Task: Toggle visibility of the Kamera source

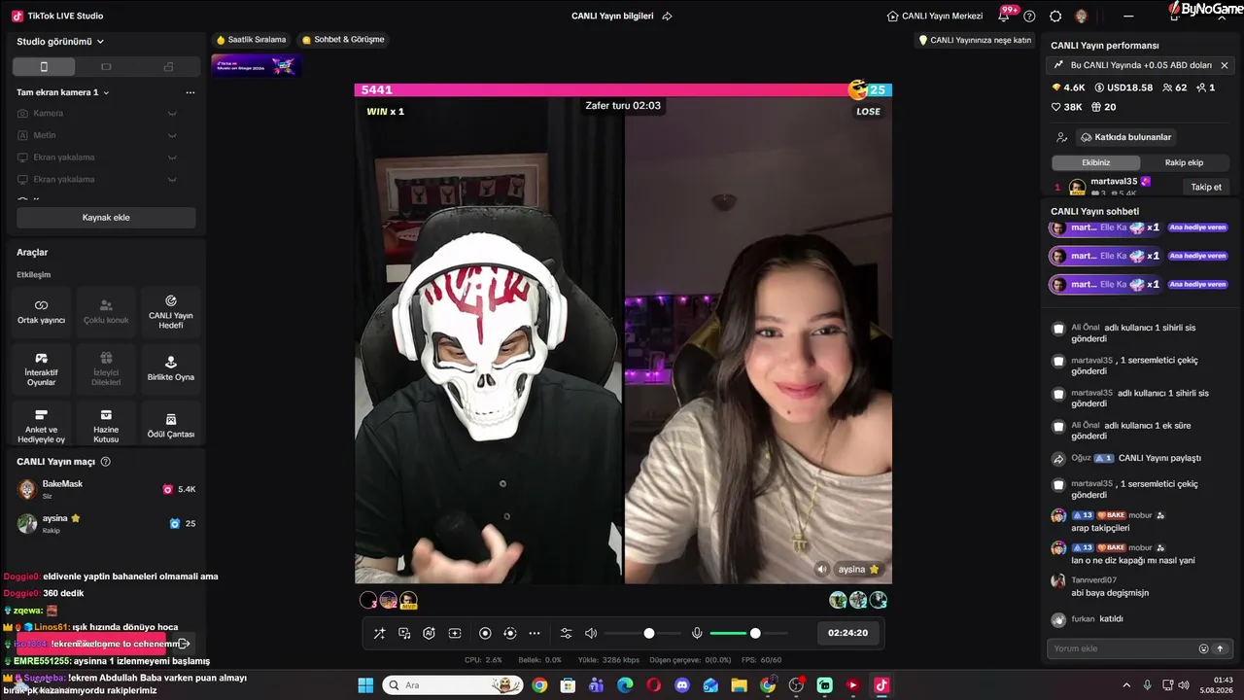Action: point(172,114)
